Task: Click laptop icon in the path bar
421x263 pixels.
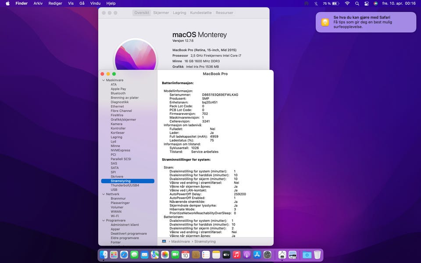Action: coord(164,241)
